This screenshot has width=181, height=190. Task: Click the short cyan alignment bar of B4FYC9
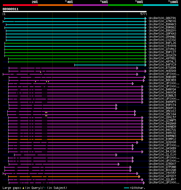pyautogui.click(x=110, y=65)
